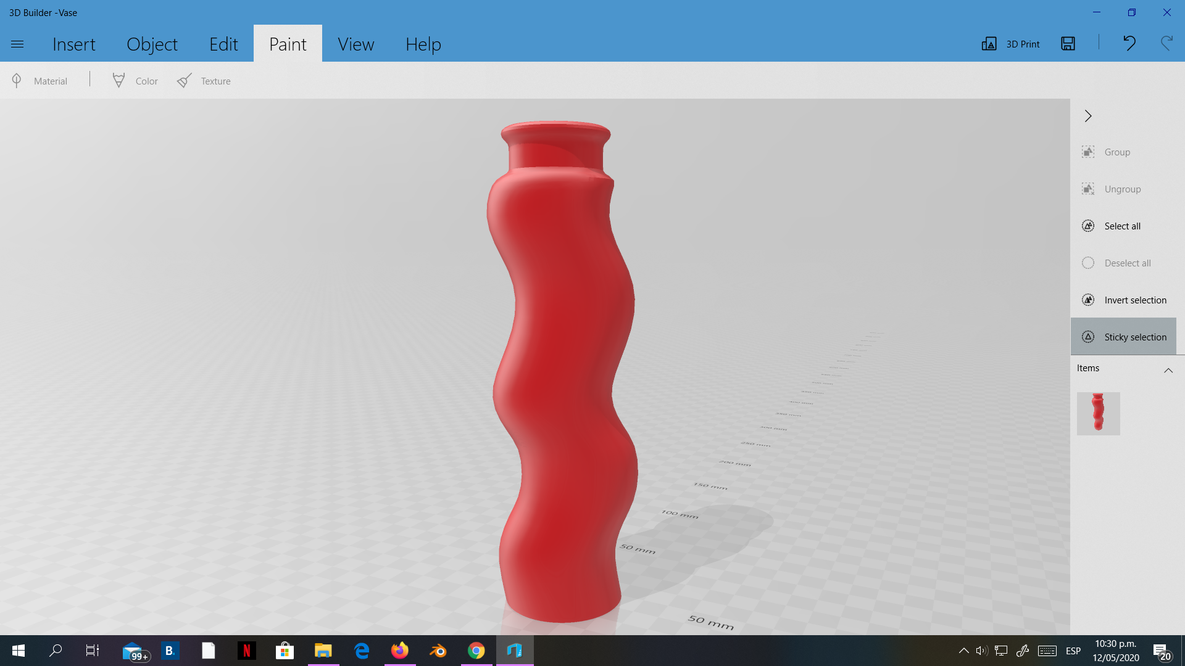Click the 3D Print button
Image resolution: width=1185 pixels, height=666 pixels.
coord(1011,44)
